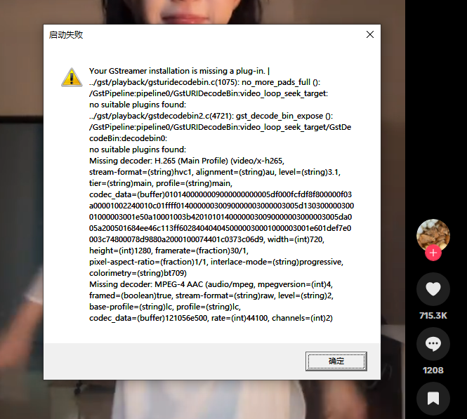This screenshot has height=419, width=467.
Task: Confirm the error with the 确定 button
Action: (x=336, y=361)
